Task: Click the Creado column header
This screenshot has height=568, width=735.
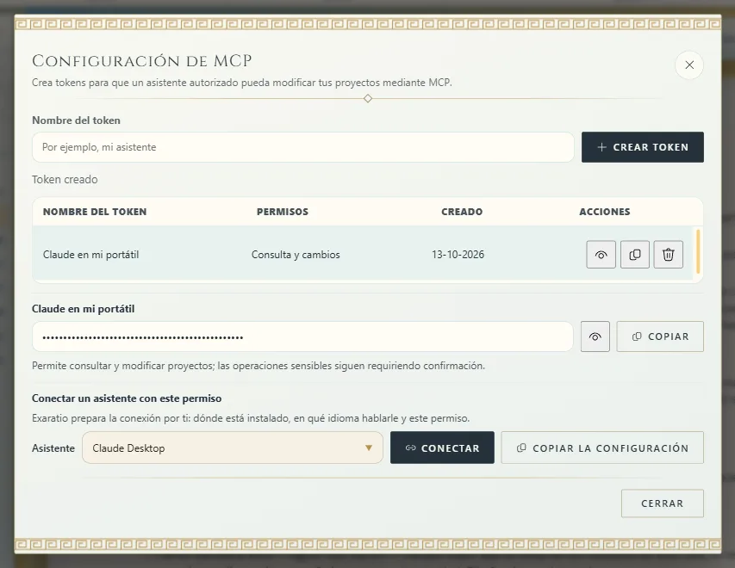Action: coord(462,212)
